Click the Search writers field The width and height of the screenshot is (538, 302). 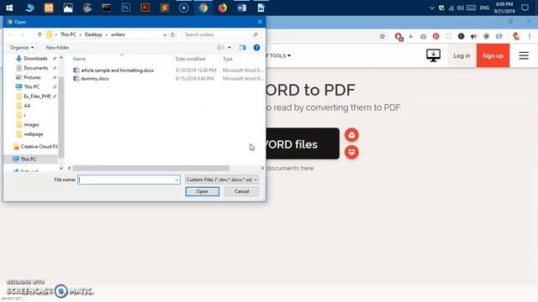[x=222, y=34]
